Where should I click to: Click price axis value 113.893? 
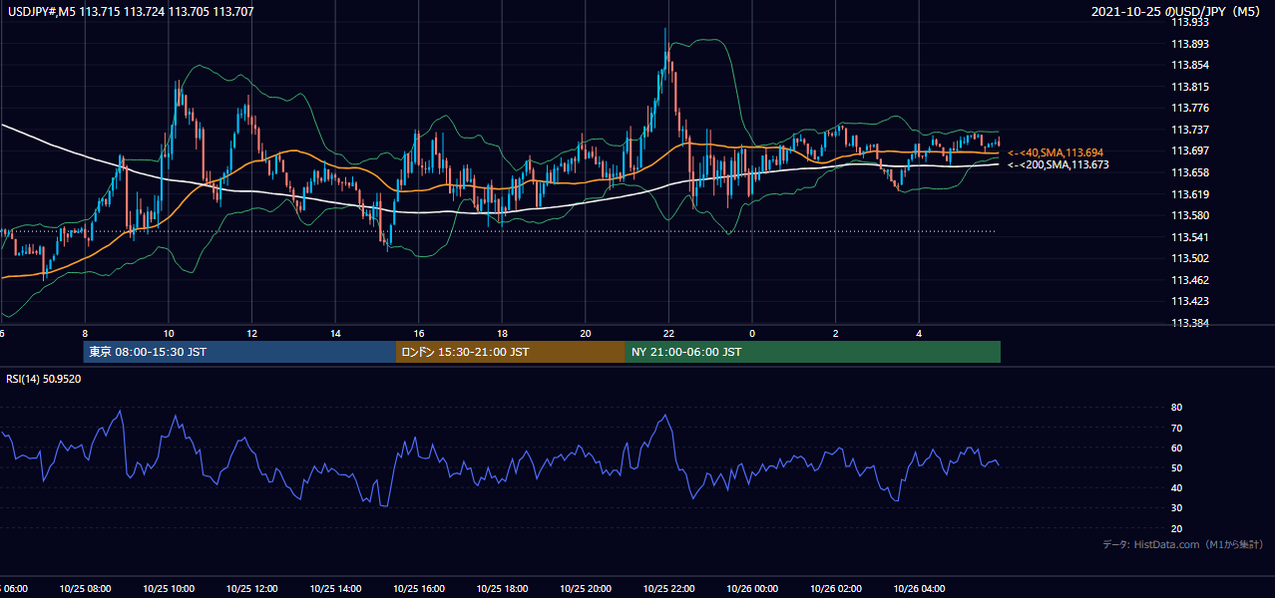pyautogui.click(x=1189, y=44)
